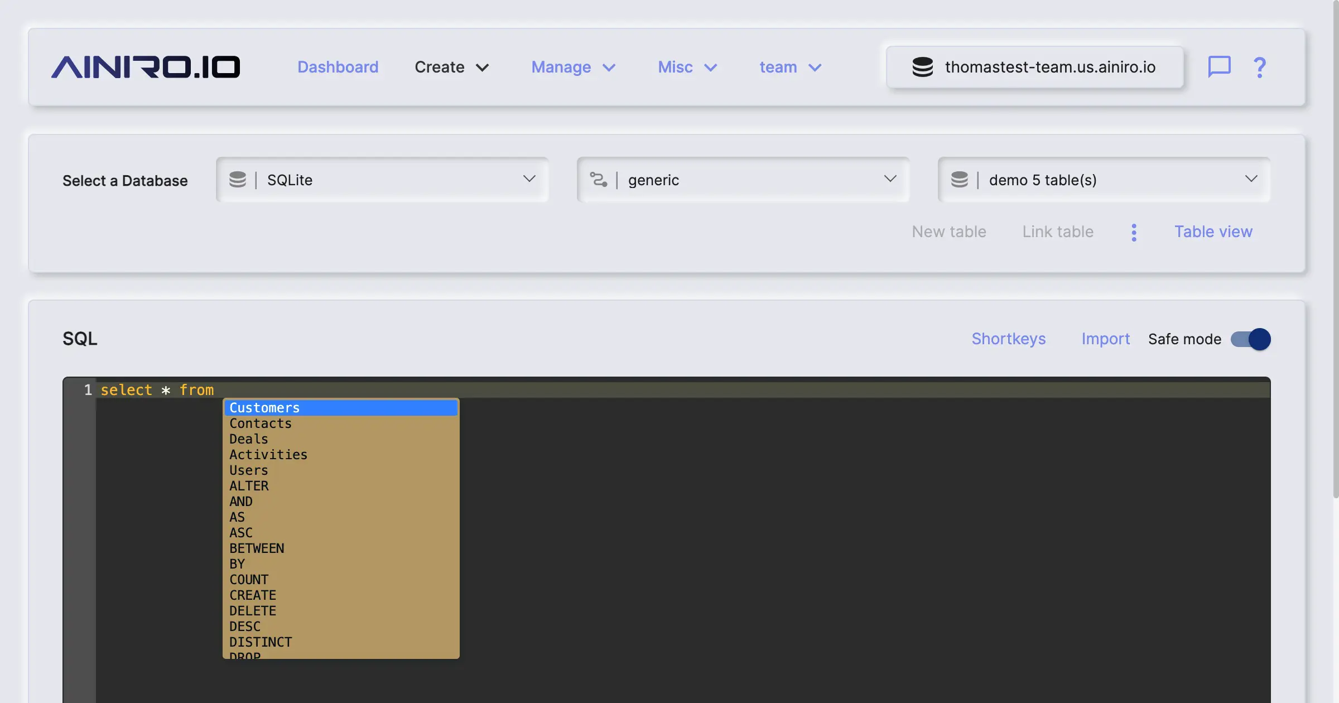Click the Table view link

pyautogui.click(x=1213, y=232)
